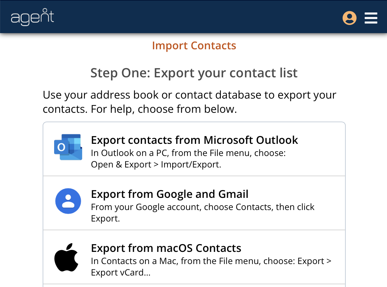This screenshot has width=387, height=287.
Task: Click the 'Export.' line under Google row
Action: (106, 218)
